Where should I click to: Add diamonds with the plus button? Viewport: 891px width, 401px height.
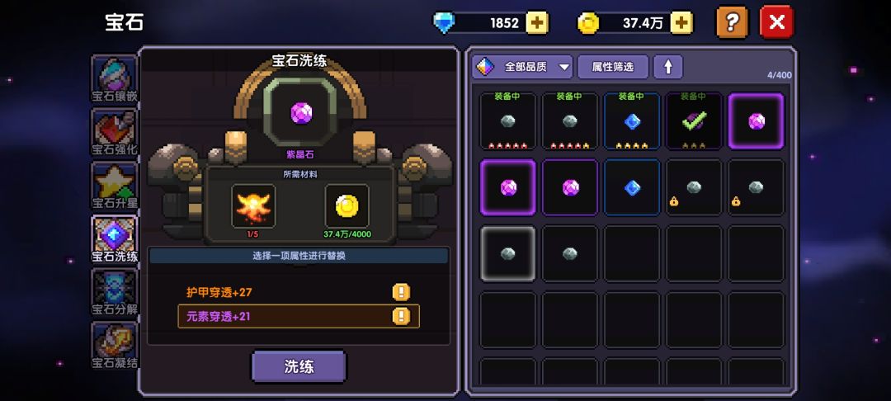(537, 23)
